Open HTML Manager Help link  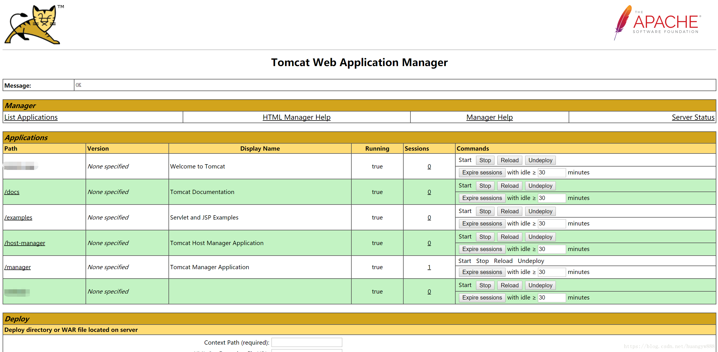(x=297, y=117)
